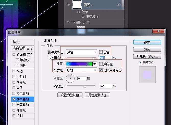Open 混合选项:自定 settings
171x125 pixels.
coord(23,48)
